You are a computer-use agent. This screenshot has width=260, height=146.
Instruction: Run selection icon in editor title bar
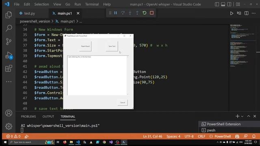tap(239, 13)
